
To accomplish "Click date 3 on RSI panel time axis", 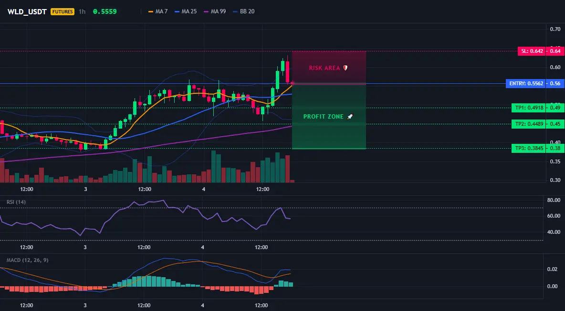I will [85, 247].
